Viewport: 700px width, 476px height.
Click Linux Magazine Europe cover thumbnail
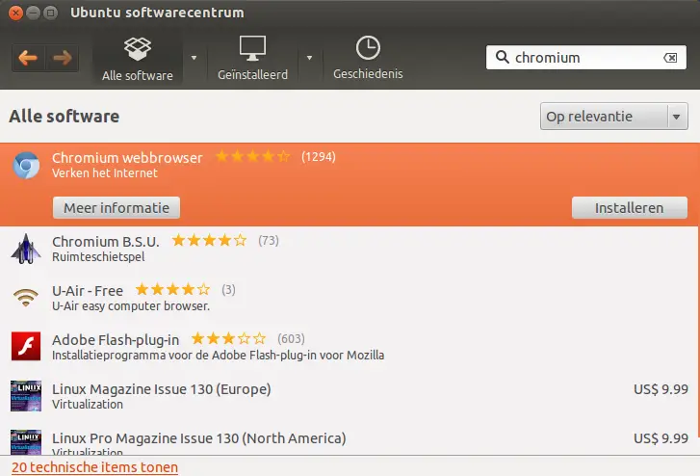click(26, 396)
